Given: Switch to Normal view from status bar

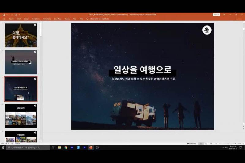Looking at the screenshot, I should tap(201, 143).
